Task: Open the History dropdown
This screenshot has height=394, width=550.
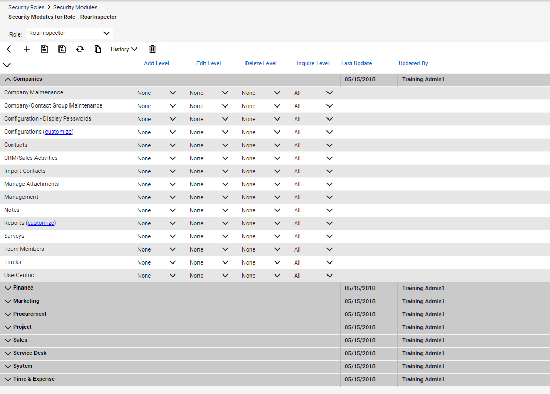Action: [x=124, y=49]
